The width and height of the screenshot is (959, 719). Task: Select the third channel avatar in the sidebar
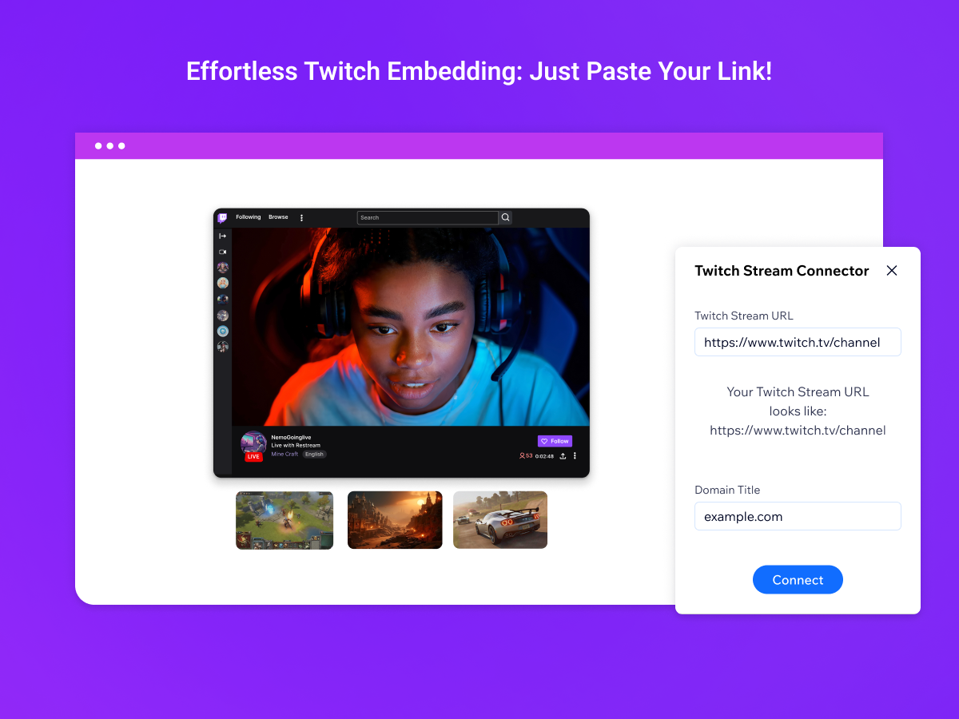[x=223, y=299]
